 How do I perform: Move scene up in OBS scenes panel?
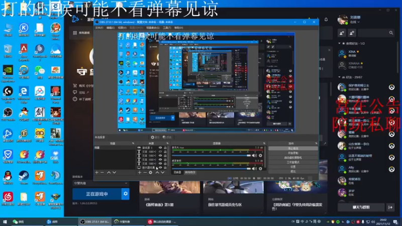click(x=109, y=172)
